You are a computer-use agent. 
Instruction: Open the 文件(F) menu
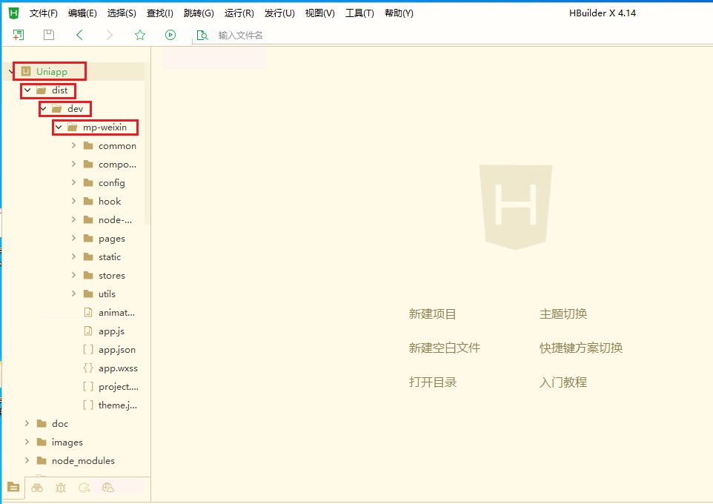coord(44,13)
